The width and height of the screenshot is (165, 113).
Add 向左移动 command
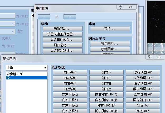click(x=70, y=78)
